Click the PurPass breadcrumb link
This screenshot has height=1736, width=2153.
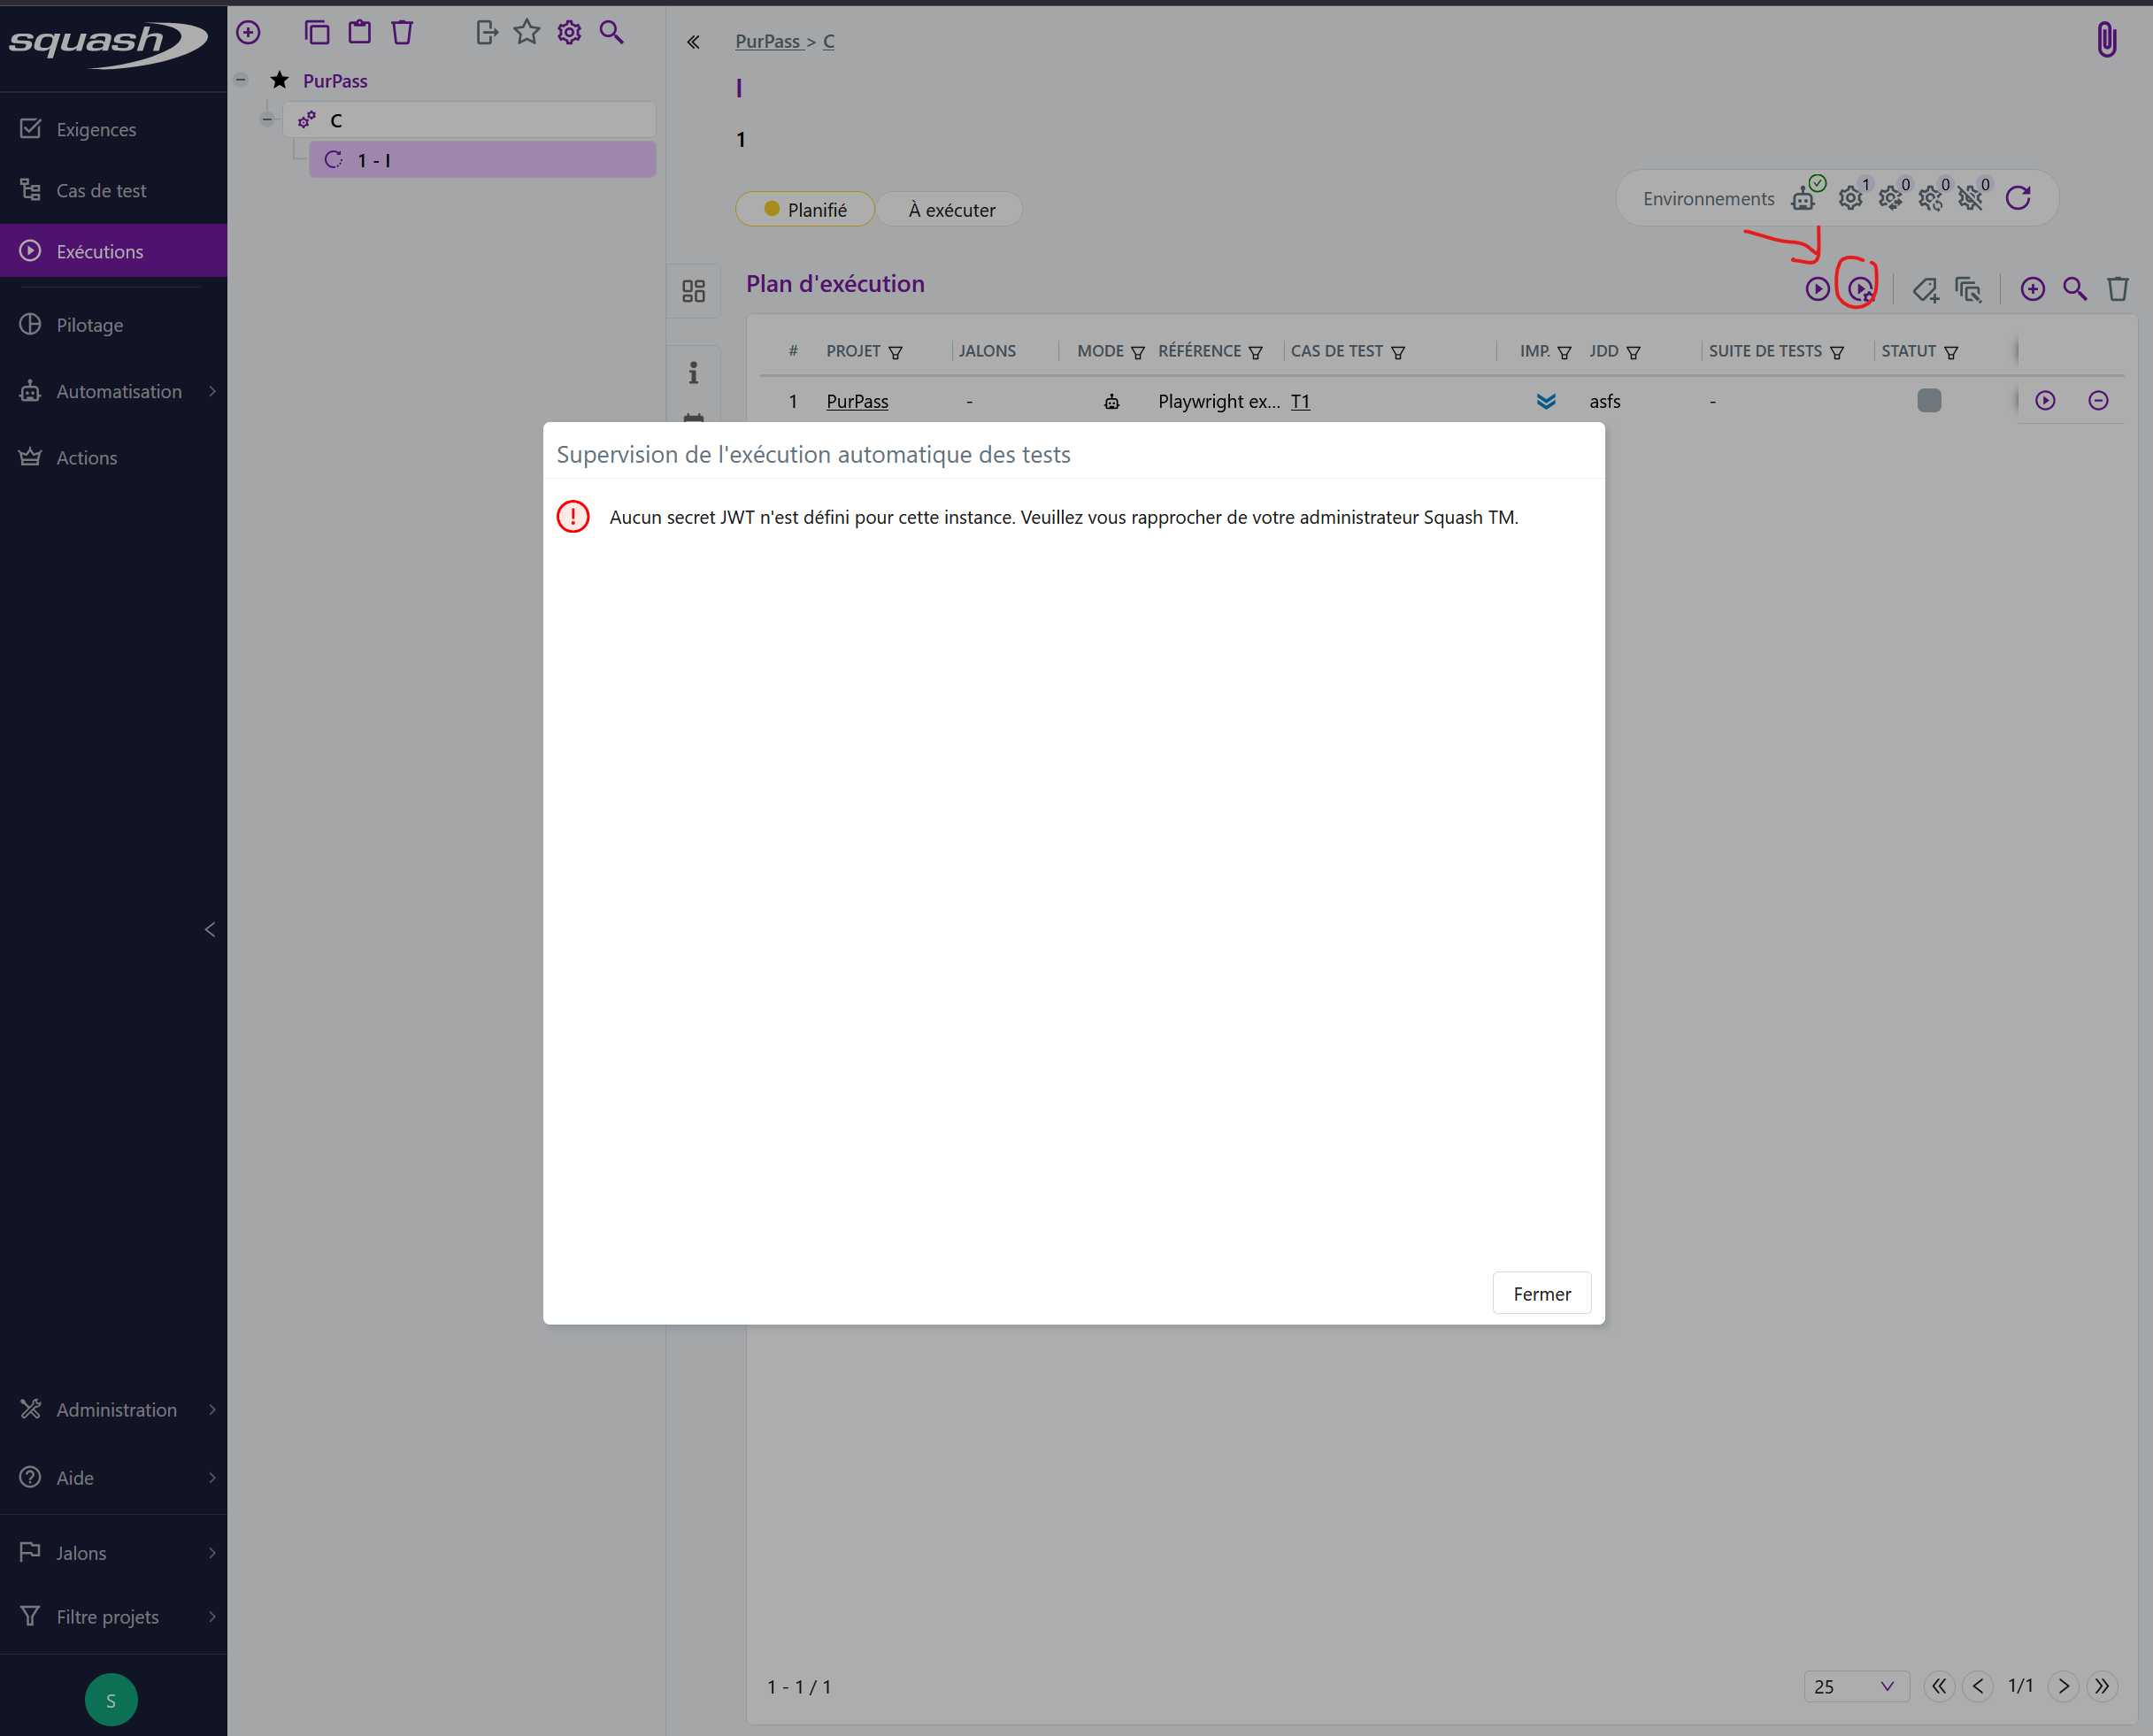767,41
